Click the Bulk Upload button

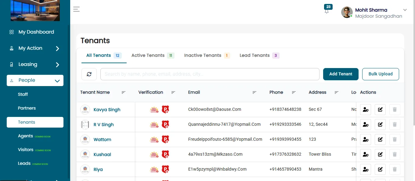coord(381,74)
